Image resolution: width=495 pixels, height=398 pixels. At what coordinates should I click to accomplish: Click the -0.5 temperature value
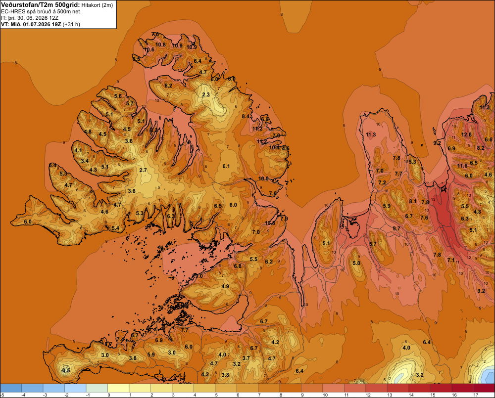click(65, 370)
